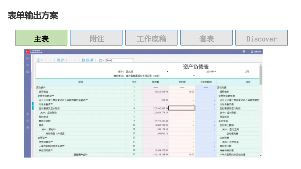
Task: Click the 存货 row label
Action: (41, 125)
